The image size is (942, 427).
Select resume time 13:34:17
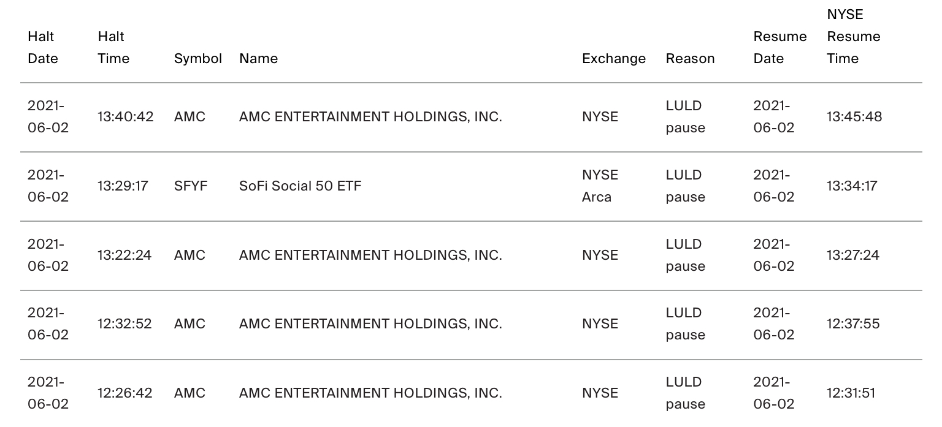click(x=851, y=186)
